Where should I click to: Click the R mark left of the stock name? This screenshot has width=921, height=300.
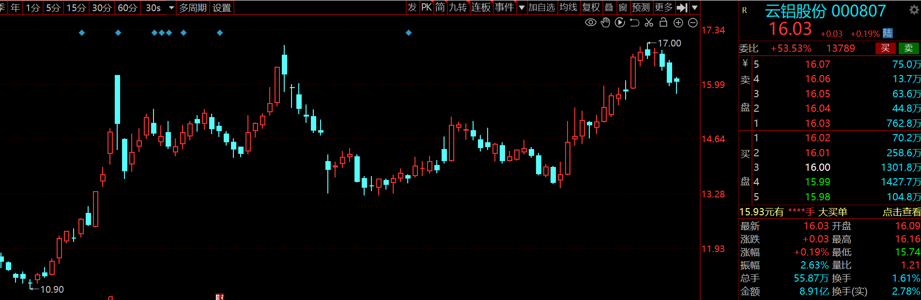click(x=744, y=10)
